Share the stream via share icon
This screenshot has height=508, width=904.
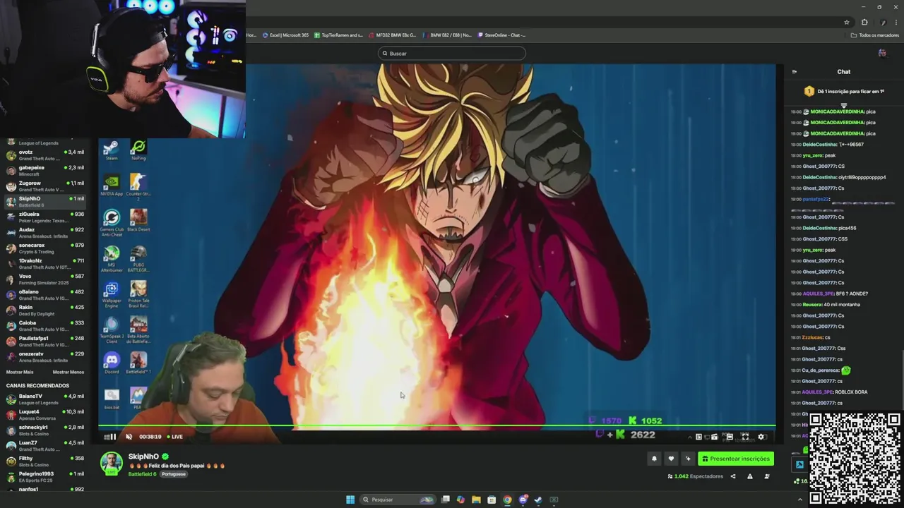[732, 476]
